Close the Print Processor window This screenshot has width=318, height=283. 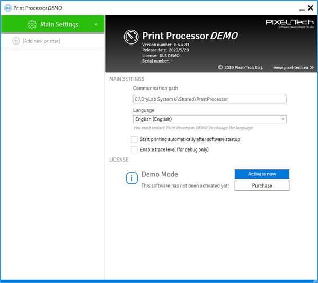(311, 8)
